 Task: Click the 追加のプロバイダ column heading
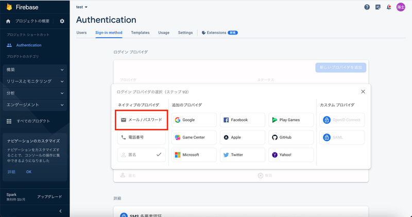coord(187,105)
